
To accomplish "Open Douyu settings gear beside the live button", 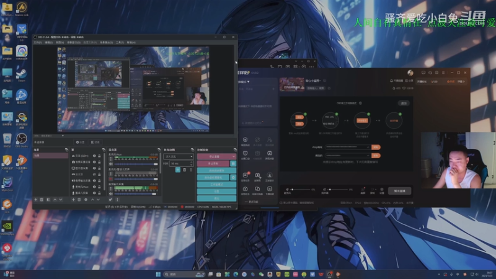I will coord(382,190).
